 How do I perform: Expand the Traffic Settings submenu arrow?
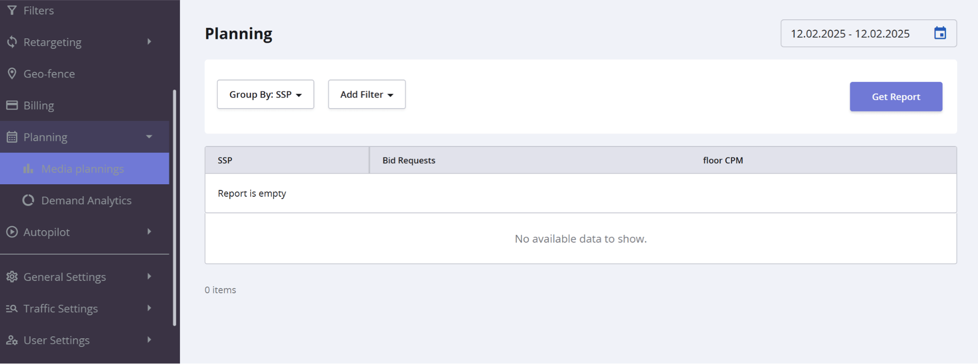point(149,308)
